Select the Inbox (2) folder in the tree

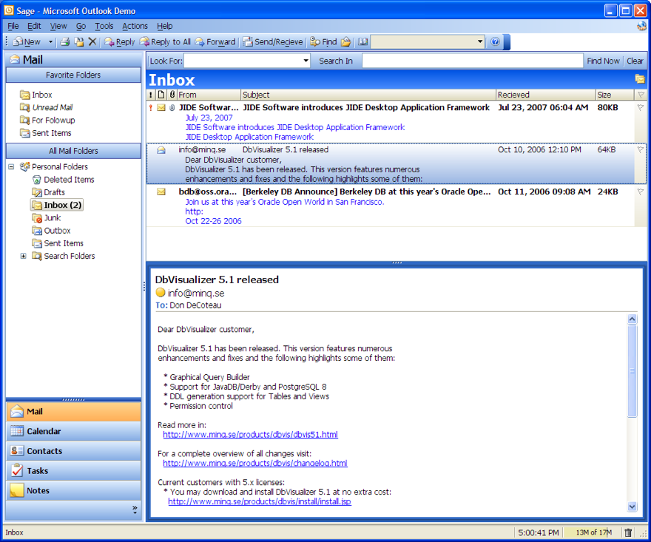tap(57, 205)
